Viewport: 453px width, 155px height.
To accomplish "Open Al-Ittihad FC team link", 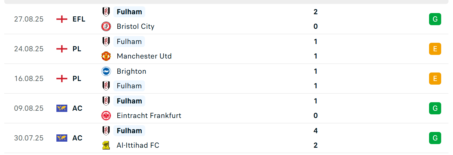I will [x=138, y=145].
